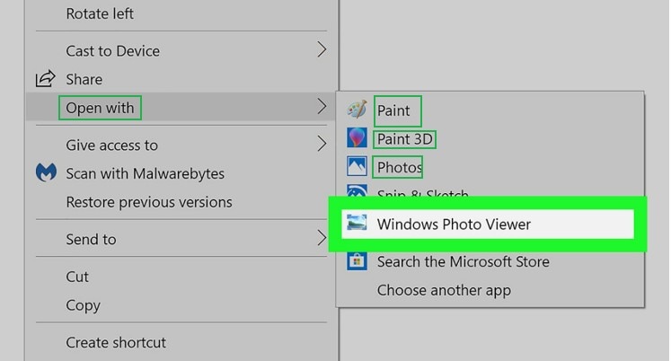Click Search the Microsoft Store

[x=463, y=261]
